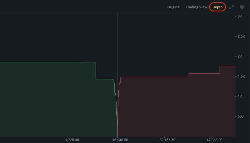Click the green bid curve's large step down
Screen dimensions: 250x143
pos(96,71)
